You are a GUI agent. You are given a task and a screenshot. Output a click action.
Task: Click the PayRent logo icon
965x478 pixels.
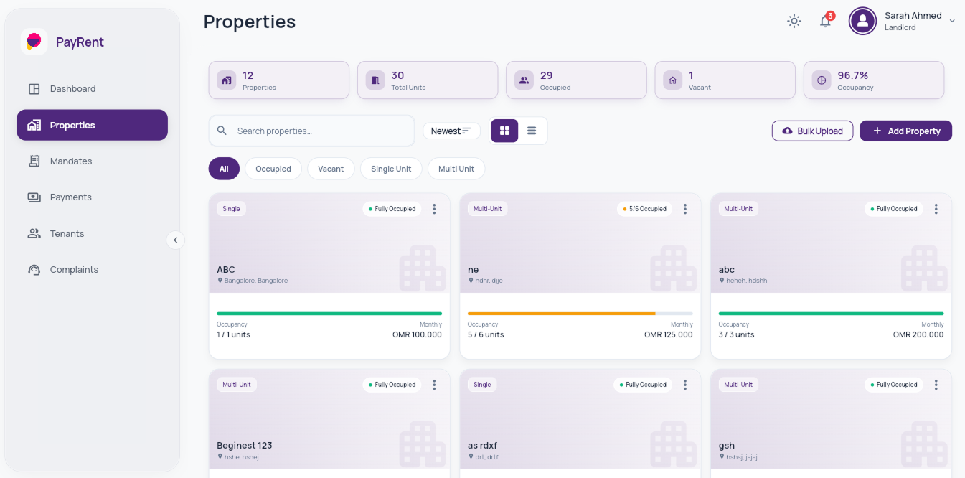[34, 42]
